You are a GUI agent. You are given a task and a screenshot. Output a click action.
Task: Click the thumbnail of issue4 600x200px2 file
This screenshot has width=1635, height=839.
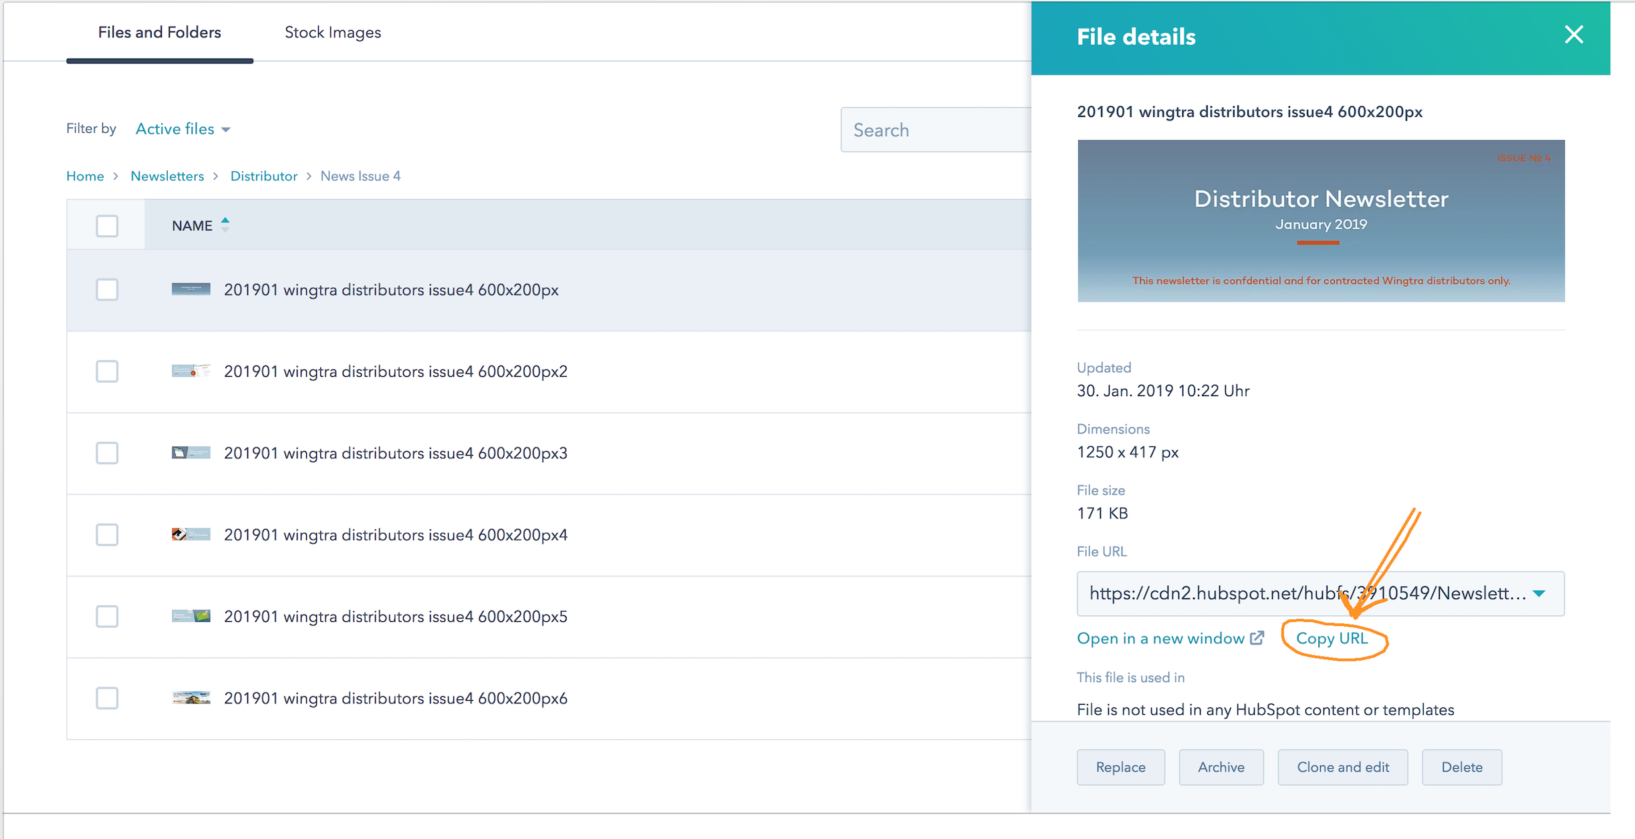pos(191,371)
